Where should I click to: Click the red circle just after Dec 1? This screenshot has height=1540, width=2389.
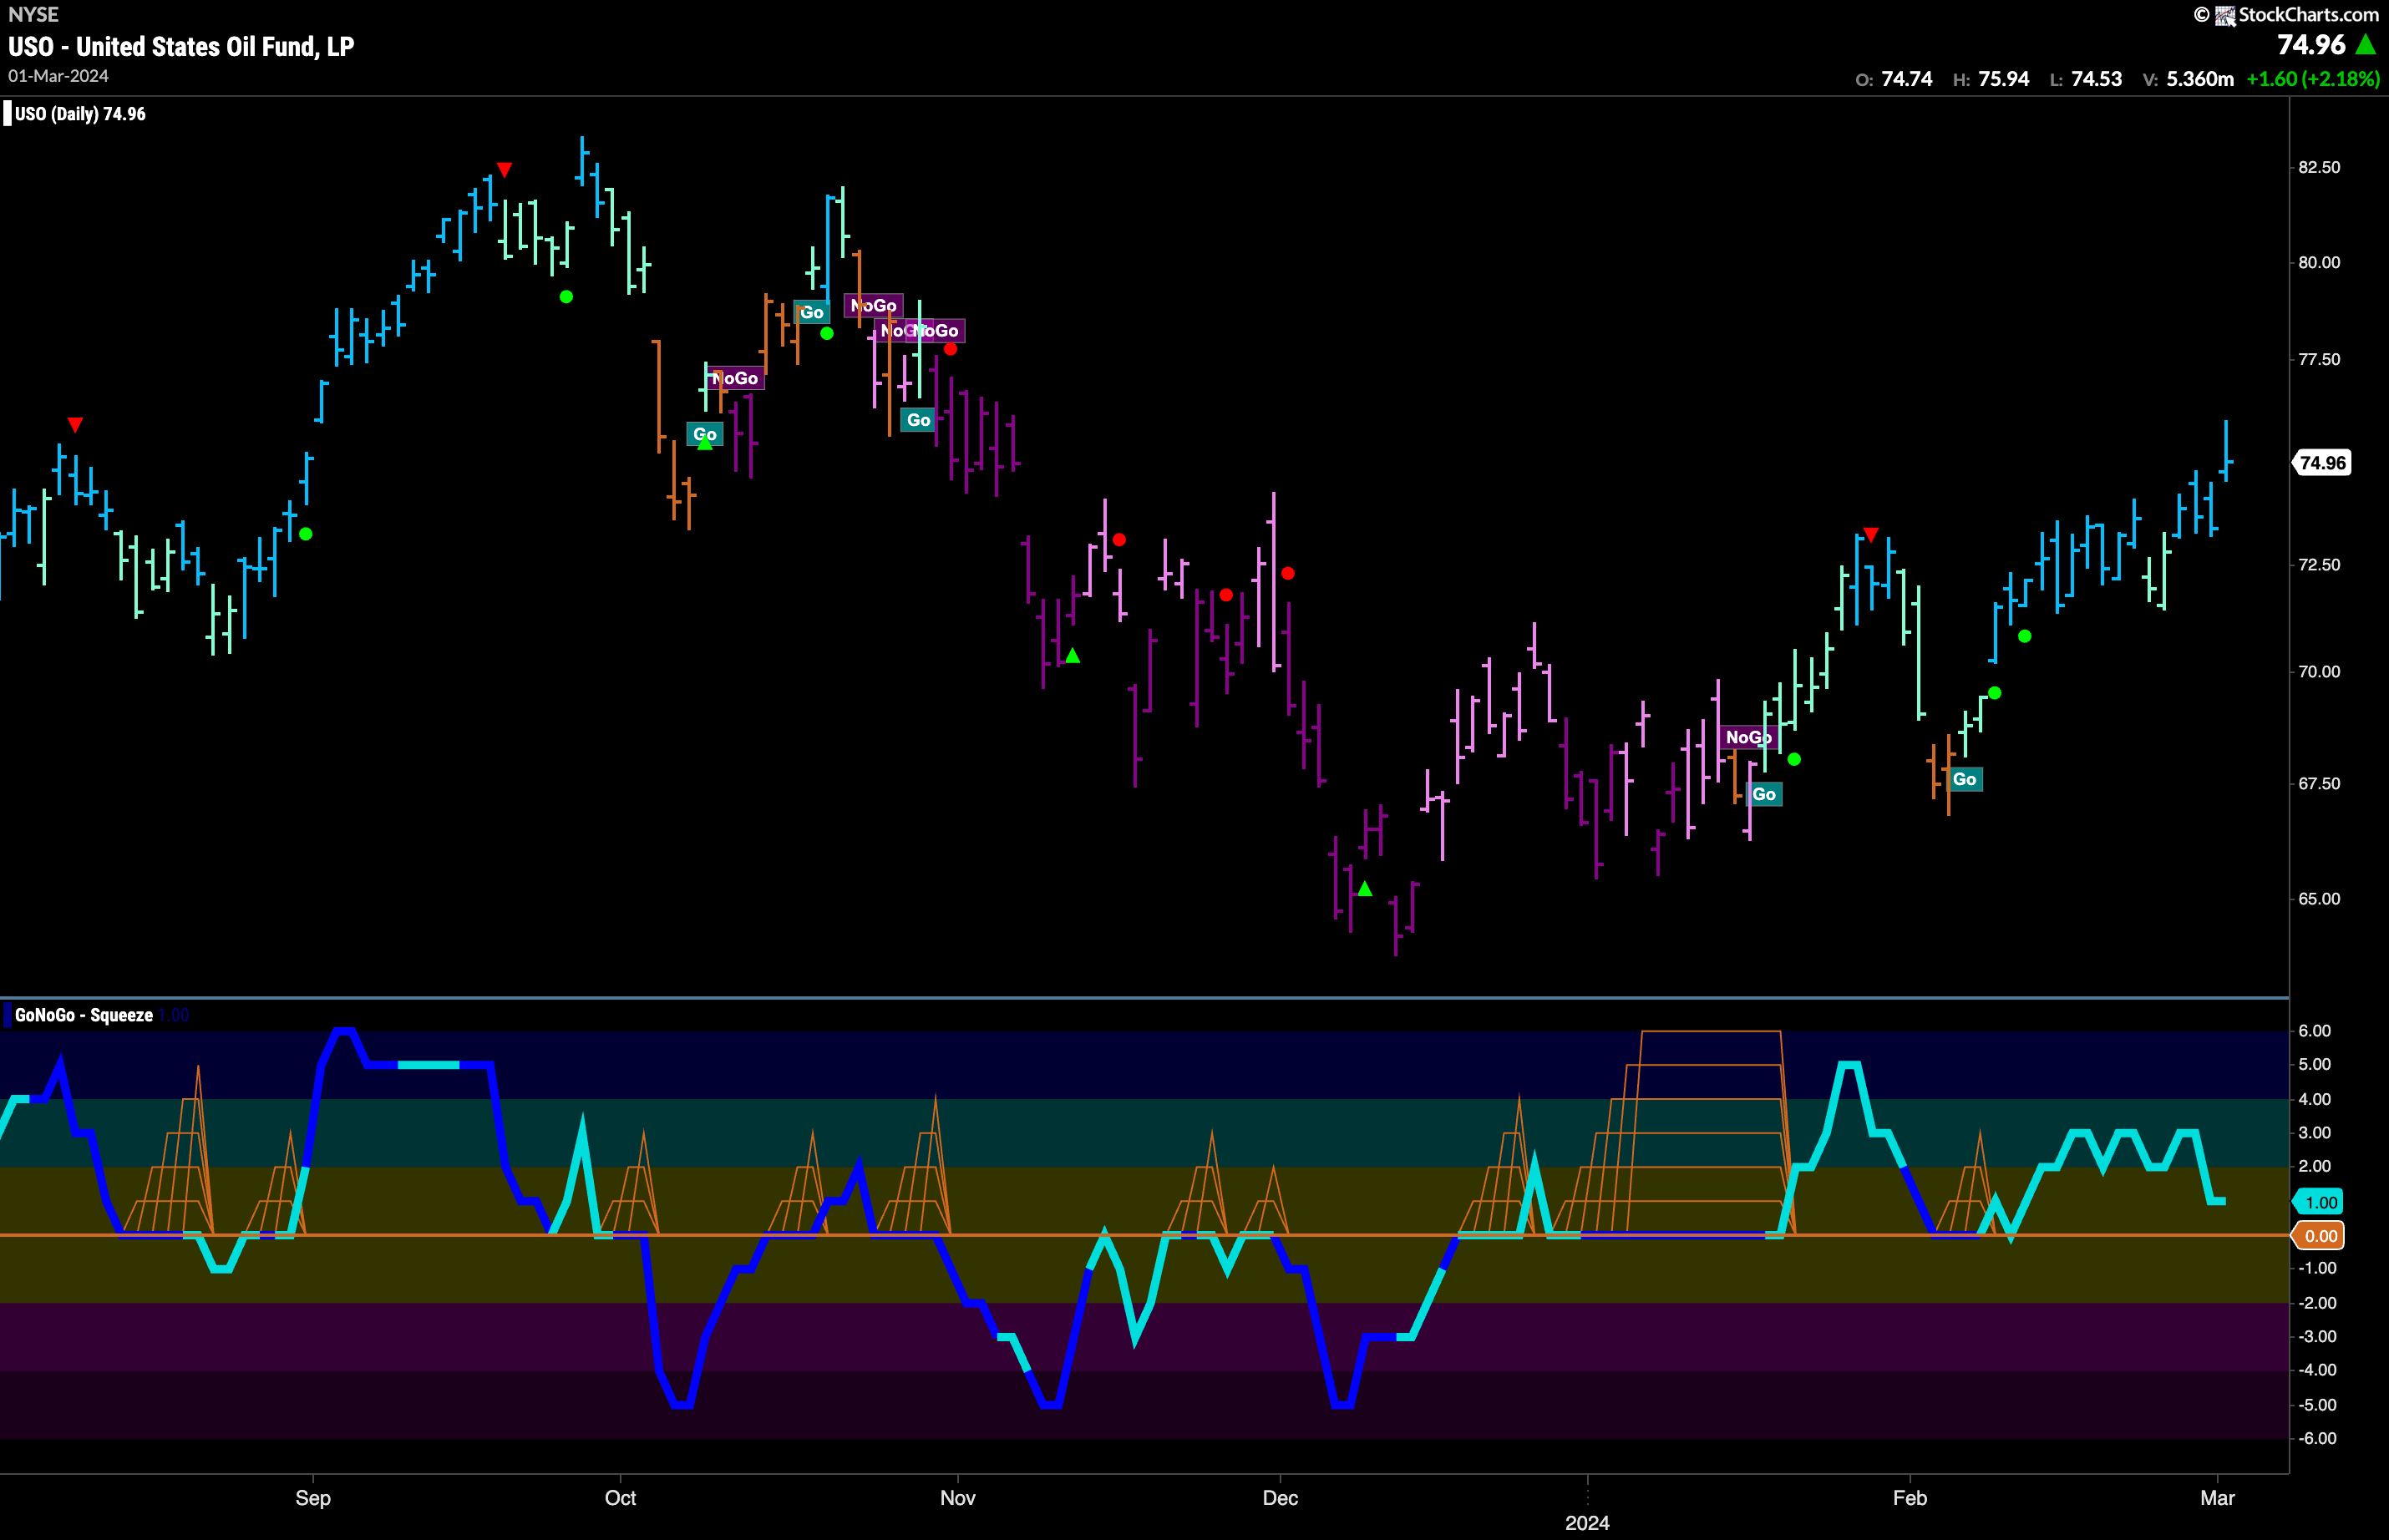(1288, 573)
